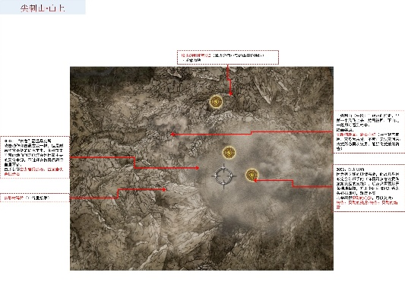Select the northernmost gold grace marker on map
The width and height of the screenshot is (405, 304).
coord(216,102)
